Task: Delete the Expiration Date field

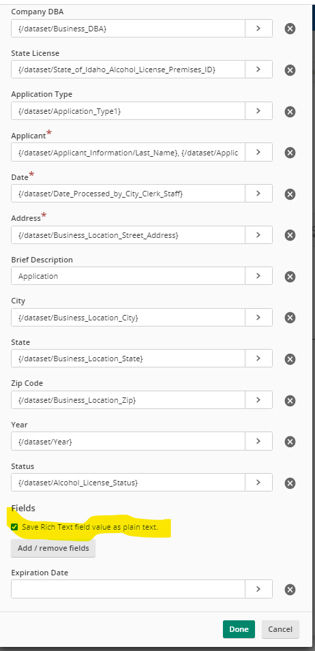Action: coord(290,590)
